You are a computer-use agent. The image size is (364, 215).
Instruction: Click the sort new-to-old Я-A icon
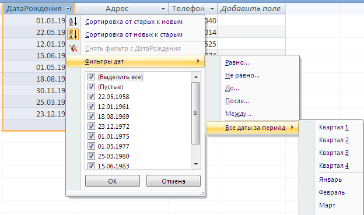pyautogui.click(x=73, y=34)
